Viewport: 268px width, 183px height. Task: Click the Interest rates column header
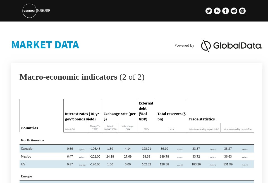point(82,117)
